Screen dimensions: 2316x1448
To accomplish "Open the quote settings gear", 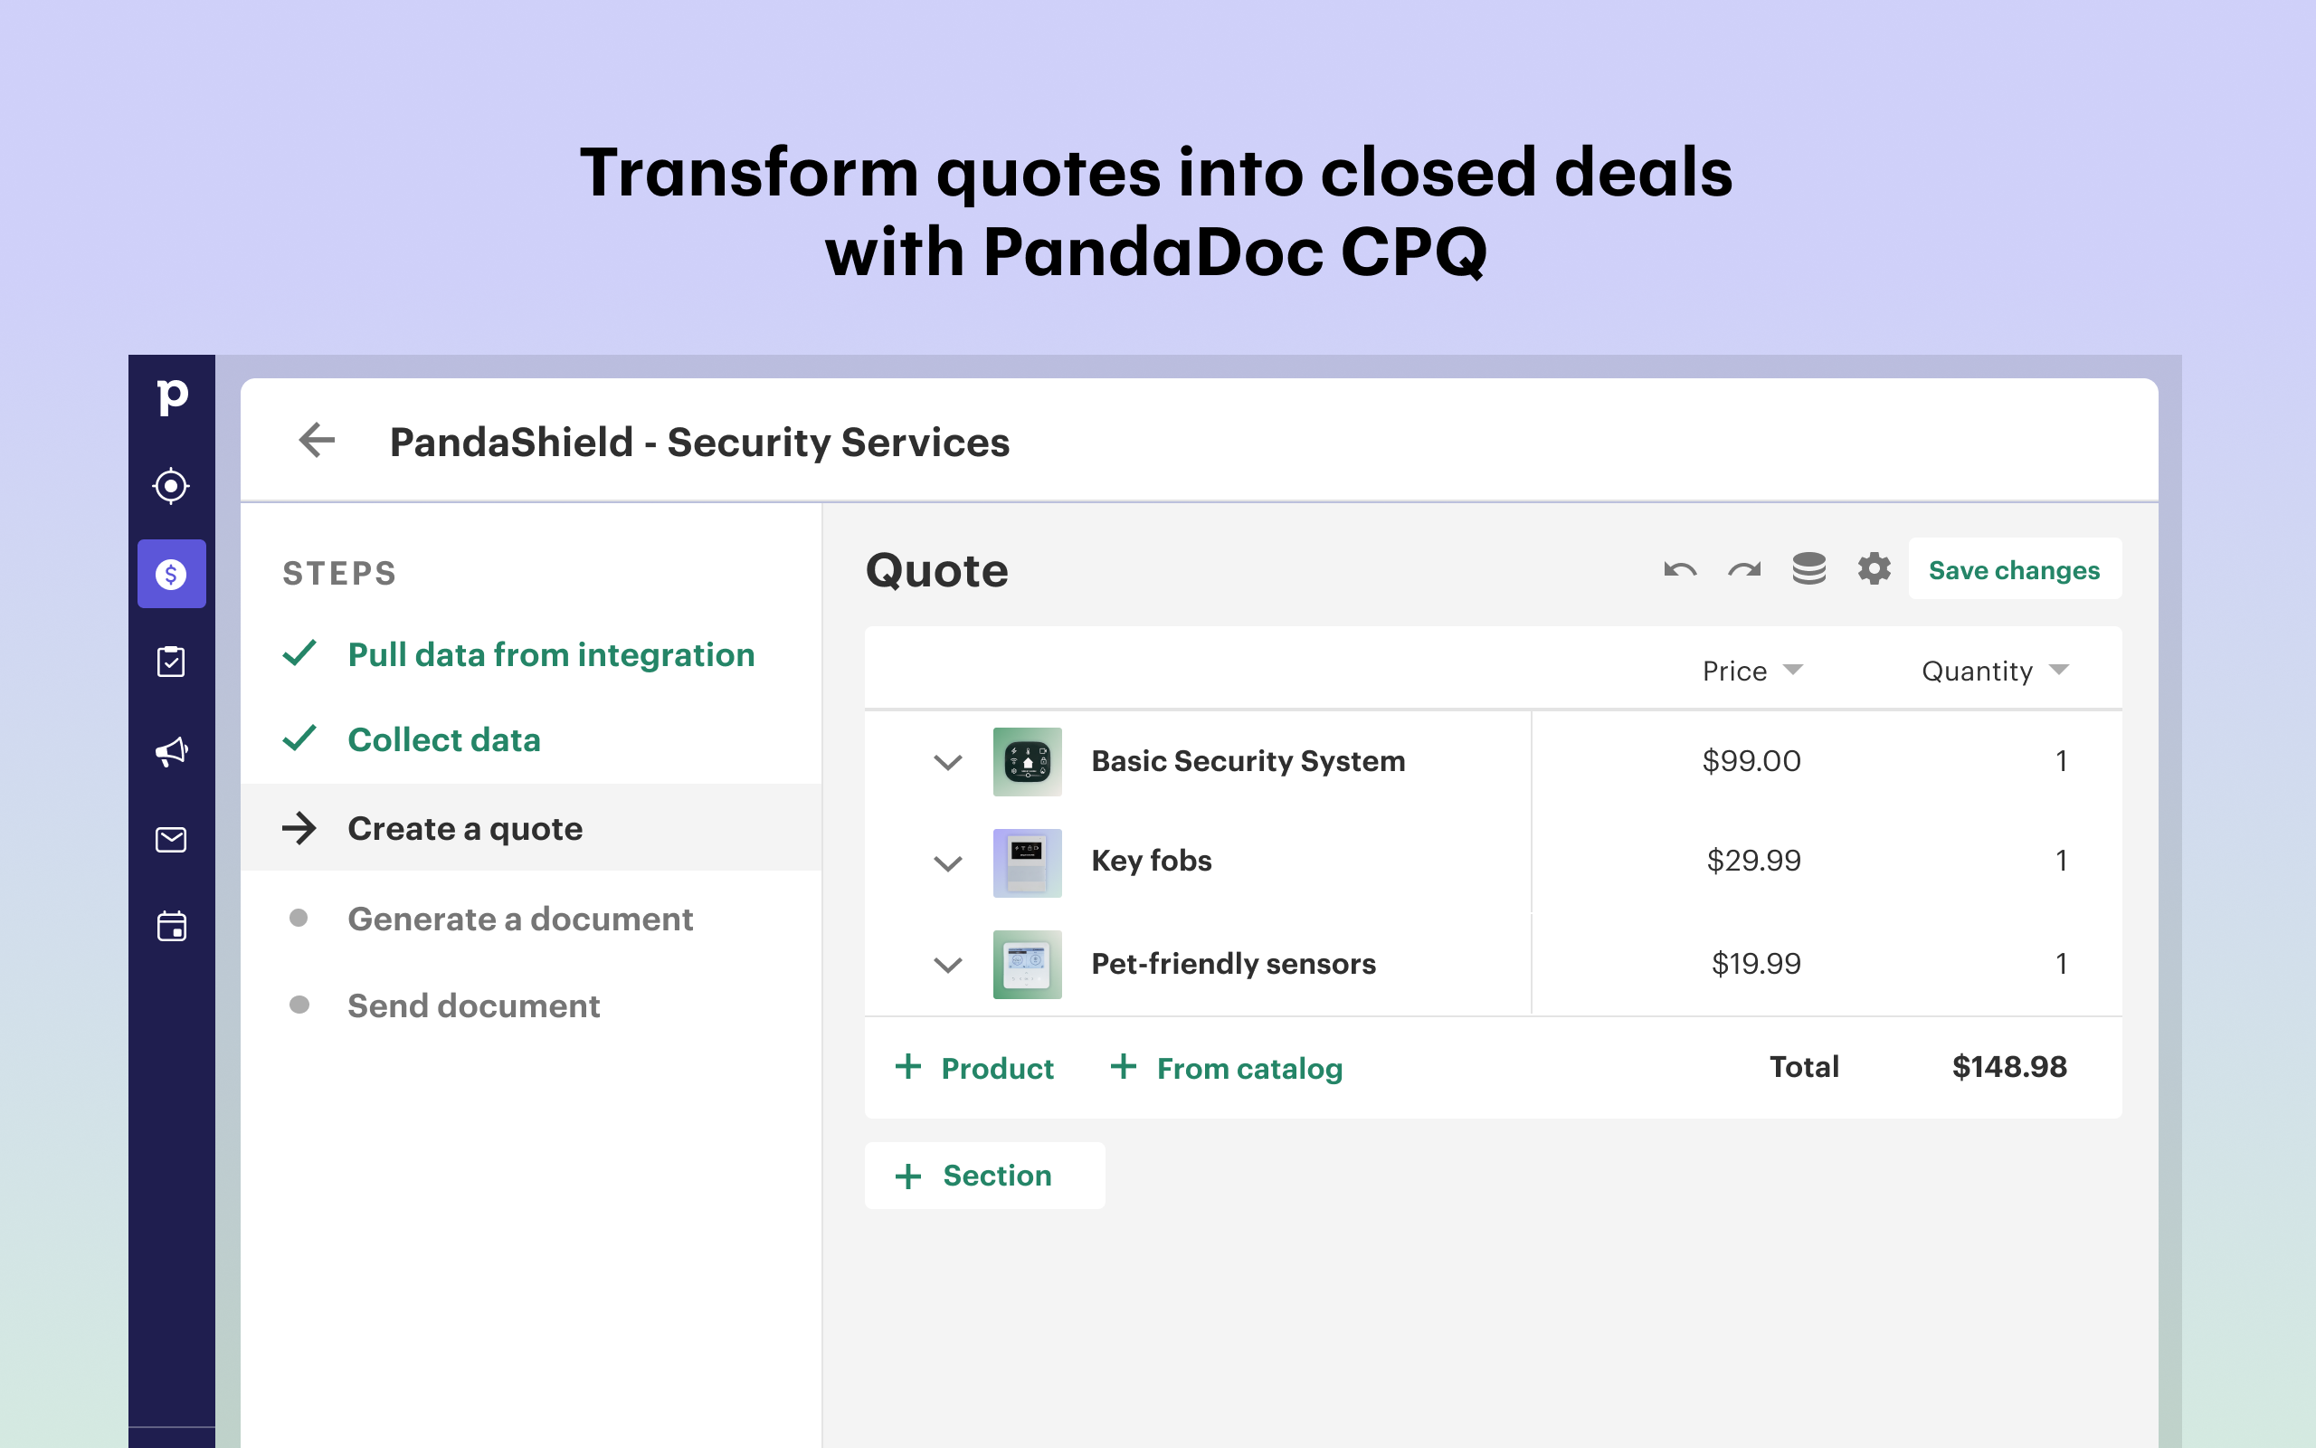I will pos(1874,569).
